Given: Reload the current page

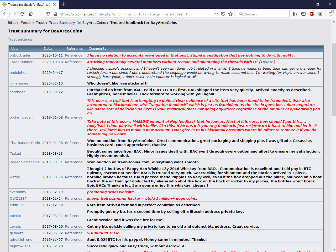Looking at the screenshot, I should (x=23, y=14).
